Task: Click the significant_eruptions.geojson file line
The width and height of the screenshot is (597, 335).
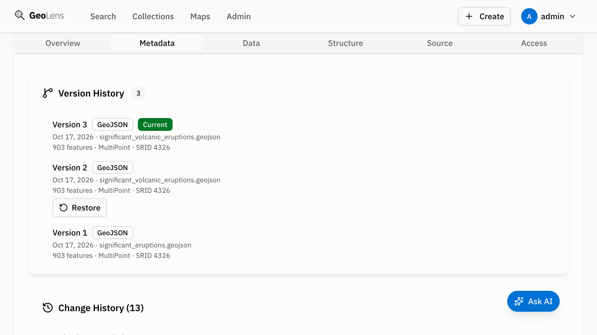Action: (122, 245)
